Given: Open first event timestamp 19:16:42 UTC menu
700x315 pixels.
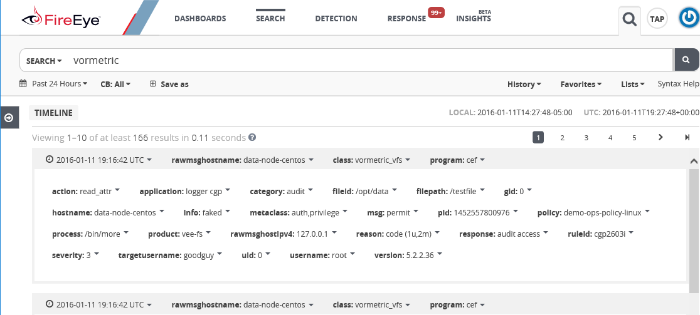Looking at the screenshot, I should pyautogui.click(x=99, y=160).
